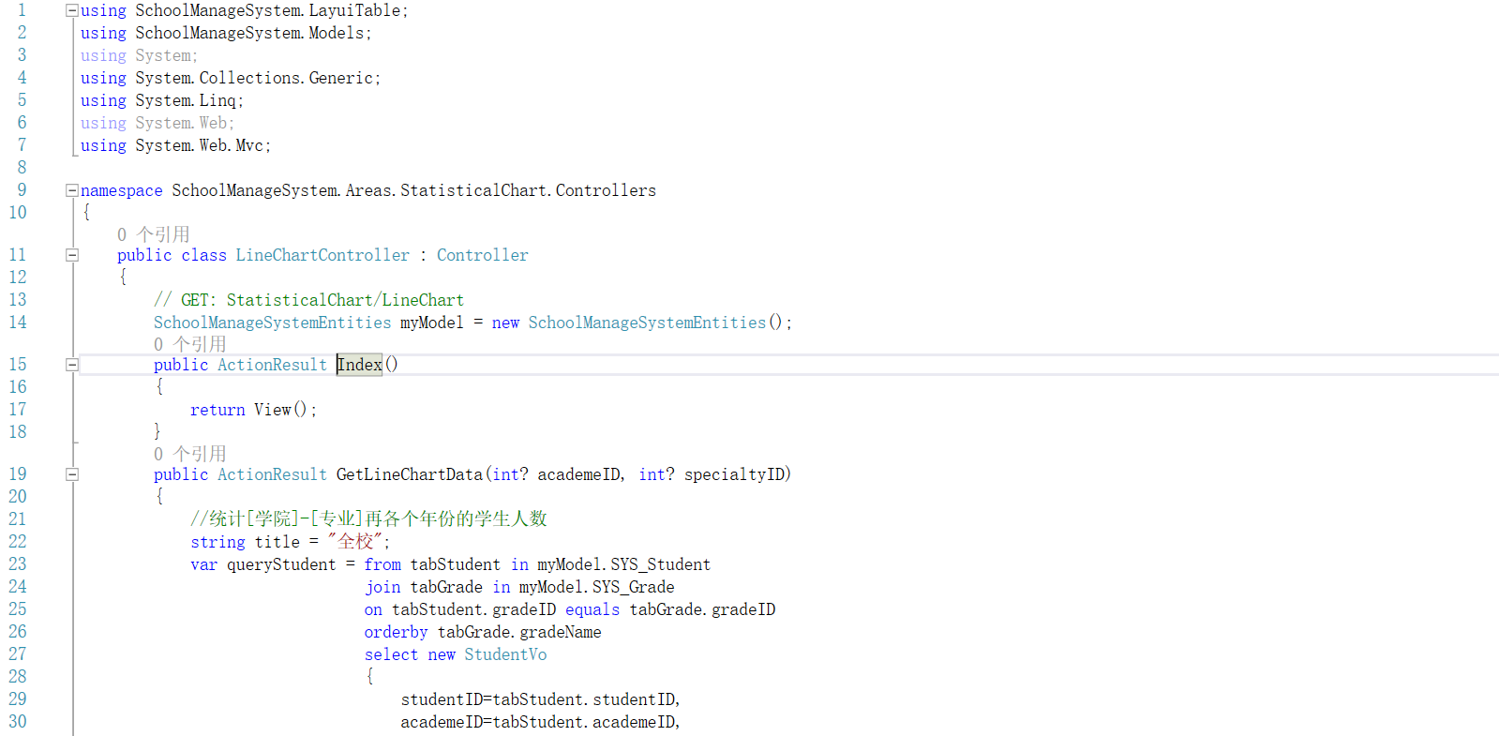Click tabGrade.gradeName on line 26
This screenshot has height=736, width=1499.
click(519, 632)
